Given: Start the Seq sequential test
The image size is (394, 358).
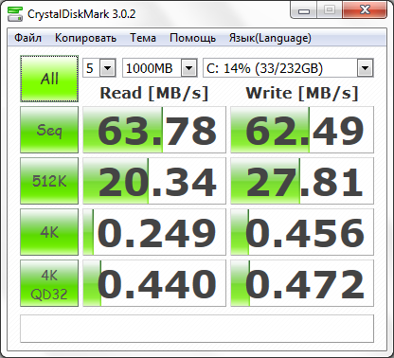Looking at the screenshot, I should click(49, 130).
